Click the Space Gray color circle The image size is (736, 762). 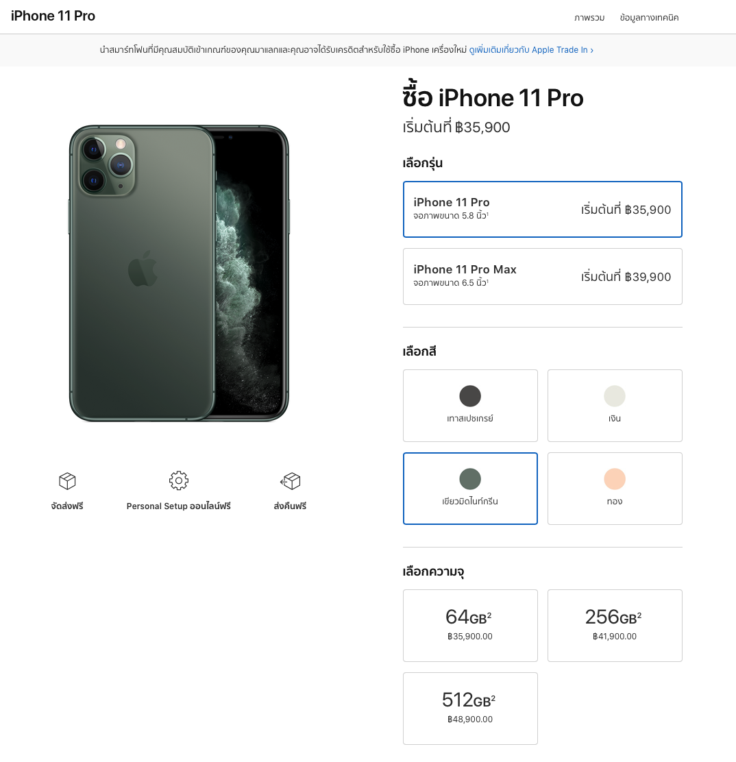(470, 395)
